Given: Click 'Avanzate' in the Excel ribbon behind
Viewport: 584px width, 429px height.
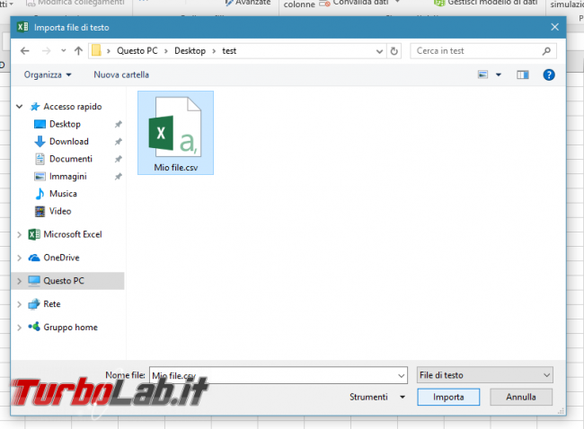Looking at the screenshot, I should (252, 3).
